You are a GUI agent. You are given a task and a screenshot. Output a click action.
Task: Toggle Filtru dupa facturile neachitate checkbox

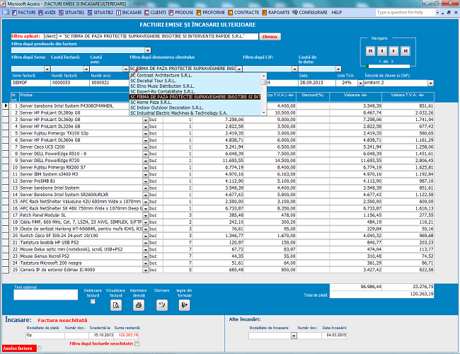tap(137, 343)
